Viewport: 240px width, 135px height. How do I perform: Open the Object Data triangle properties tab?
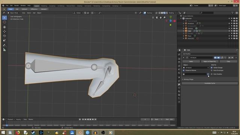coord(179,88)
